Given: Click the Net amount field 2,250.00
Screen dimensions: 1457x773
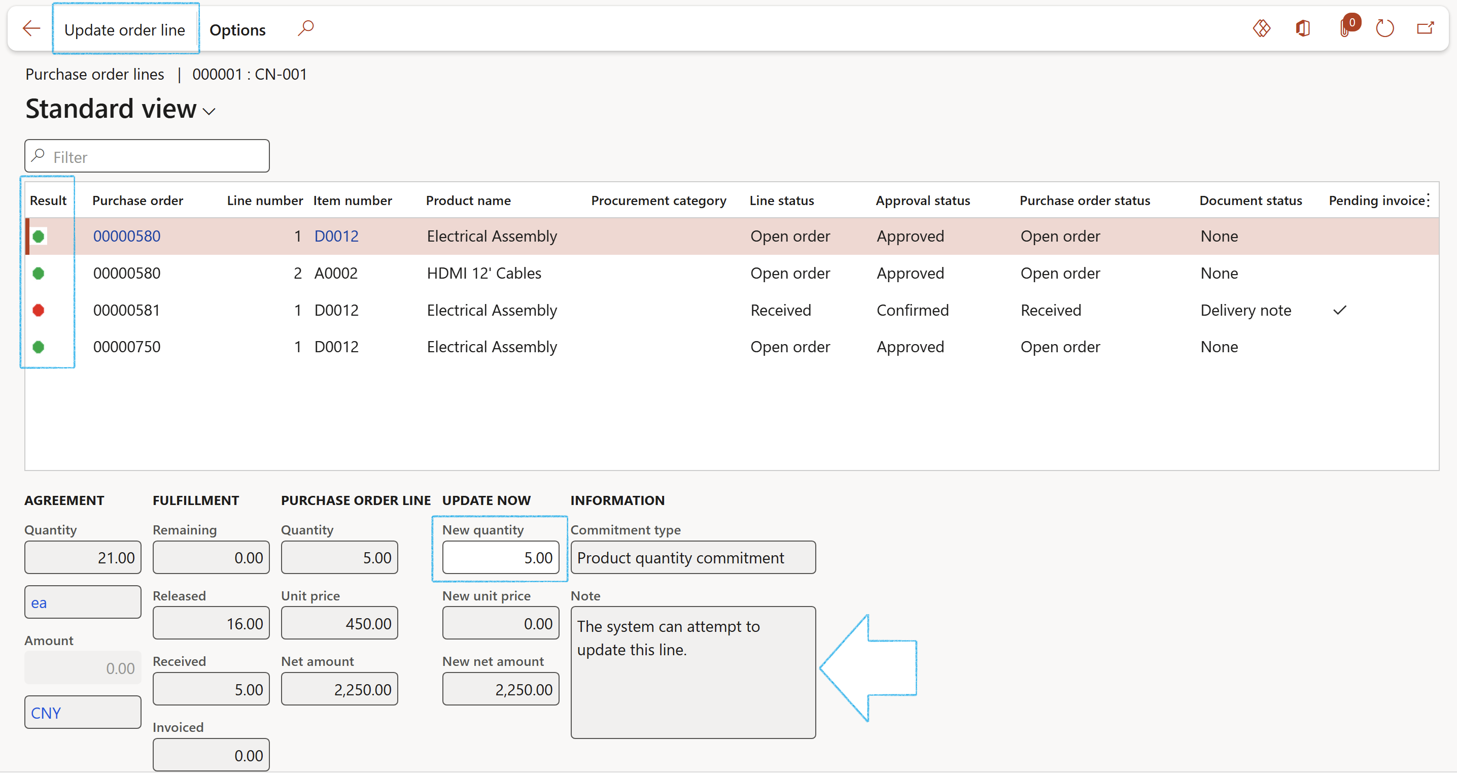Looking at the screenshot, I should (x=339, y=689).
